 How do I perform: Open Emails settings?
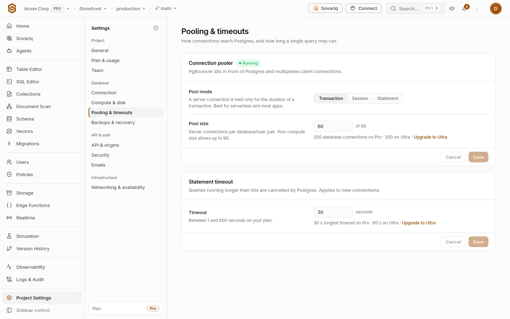click(x=126, y=165)
